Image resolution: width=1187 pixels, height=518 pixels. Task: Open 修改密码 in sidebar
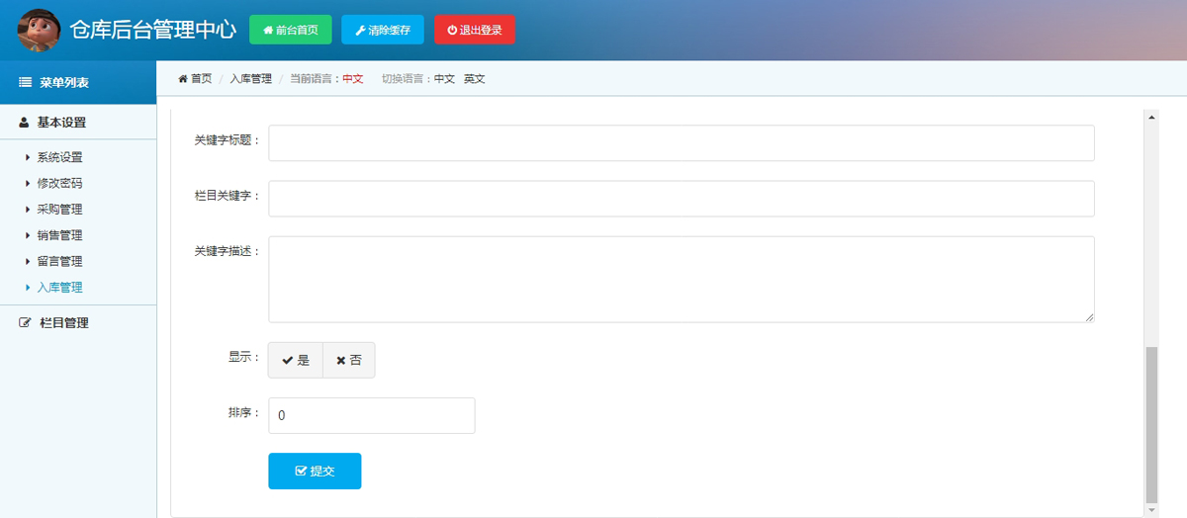(x=59, y=183)
